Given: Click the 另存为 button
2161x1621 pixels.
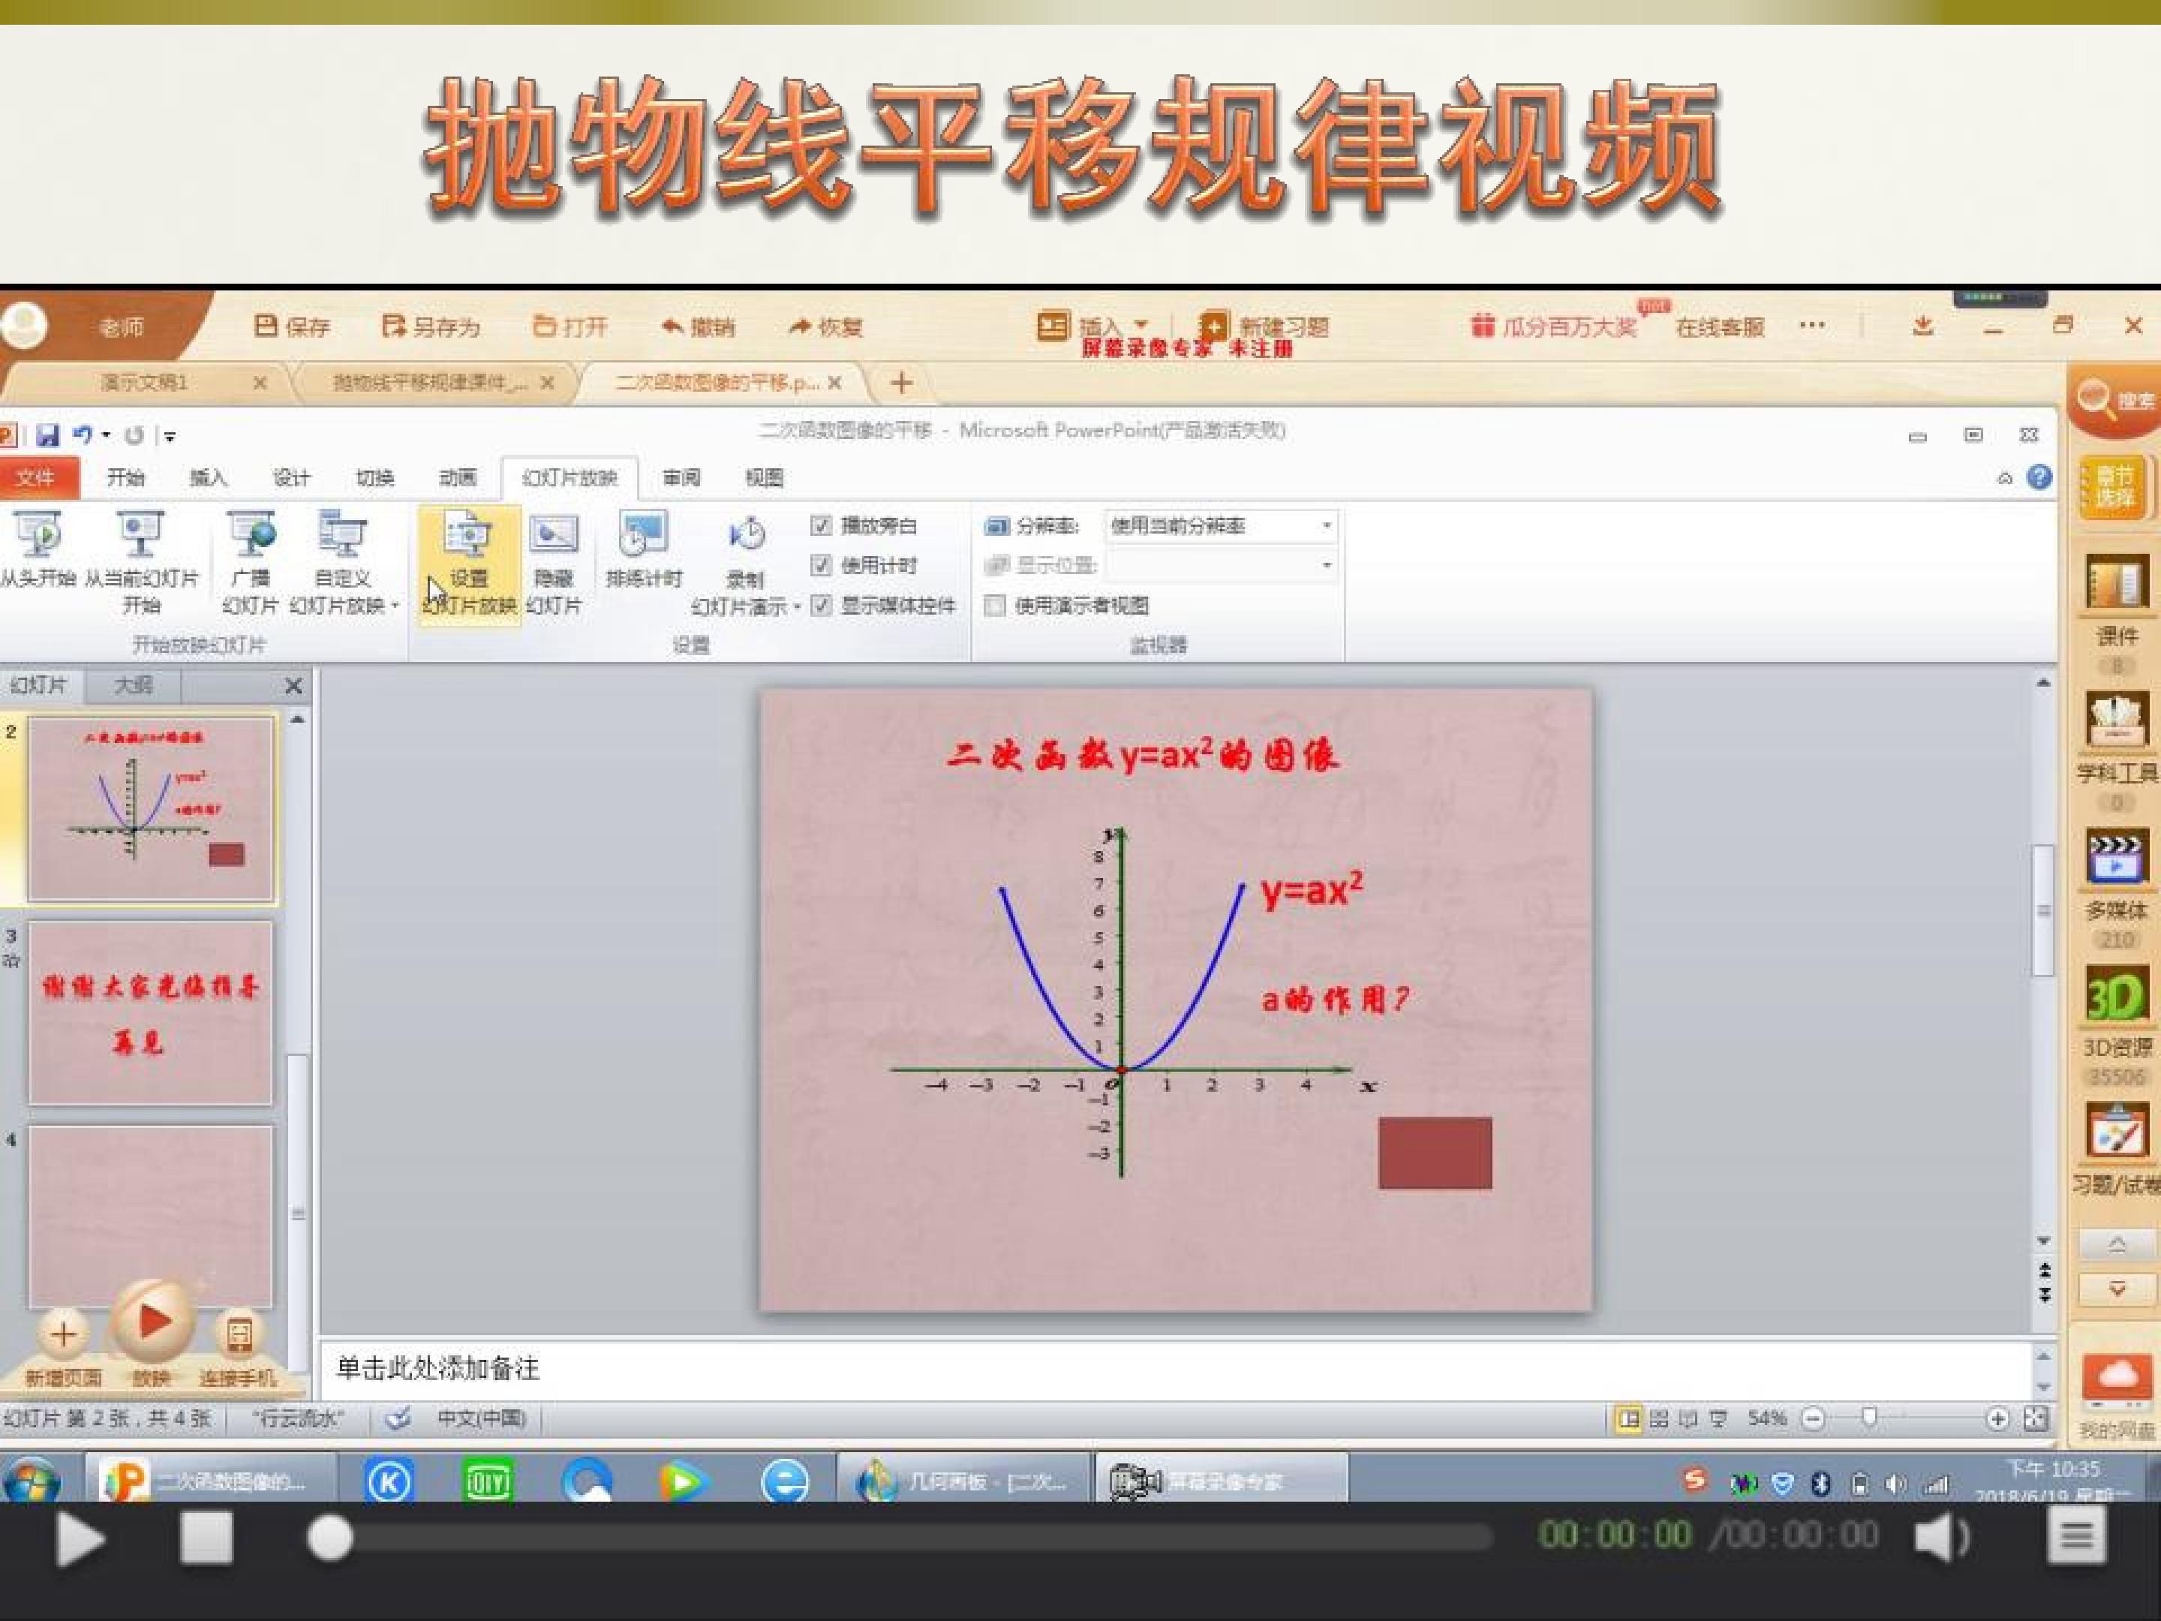Looking at the screenshot, I should pos(431,326).
